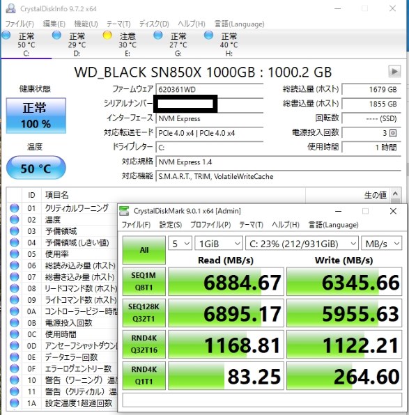This screenshot has width=409, height=415.
Task: Open ディスク(D) menu in CrystalDiskInfo
Action: click(154, 24)
